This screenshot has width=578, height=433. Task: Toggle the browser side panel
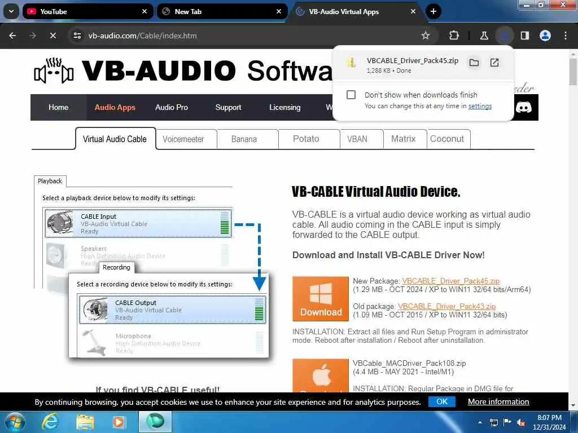coord(525,36)
